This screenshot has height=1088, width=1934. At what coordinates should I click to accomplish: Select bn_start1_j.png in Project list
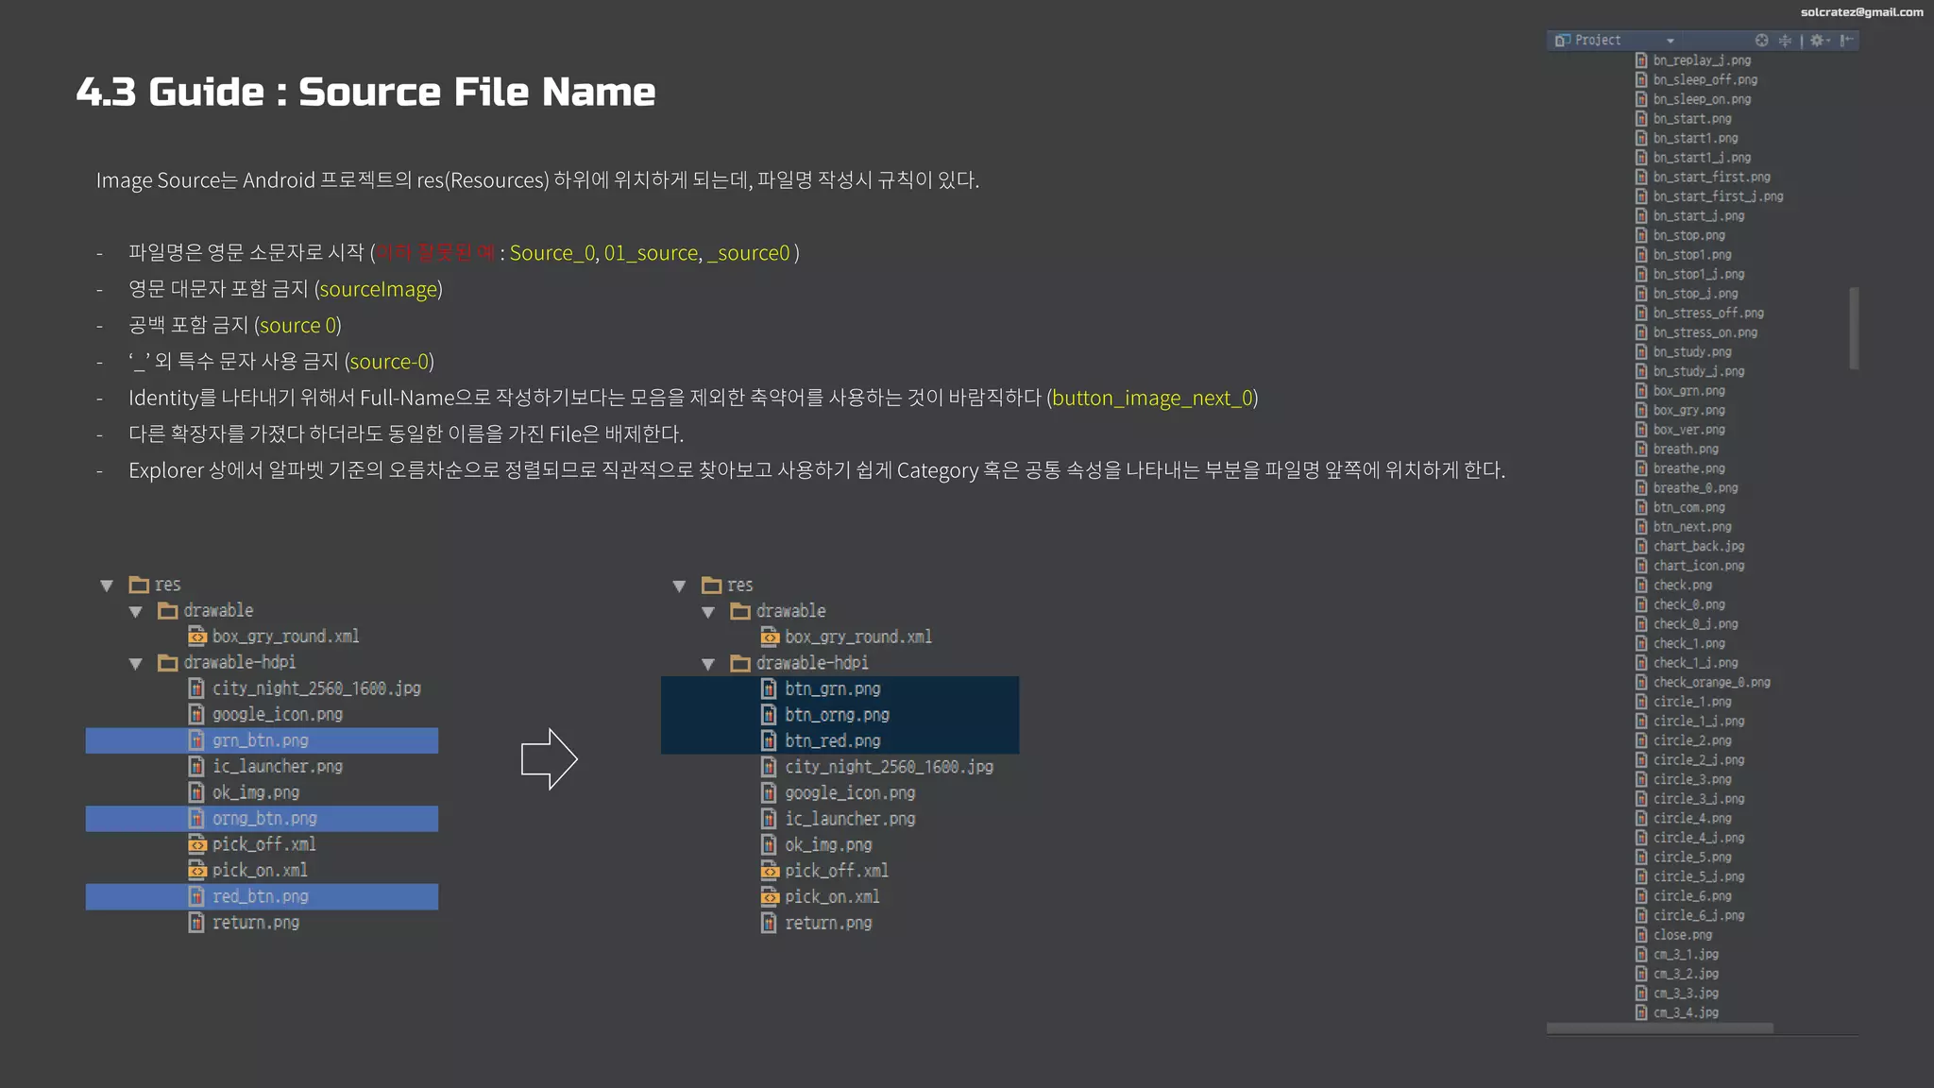(x=1702, y=158)
